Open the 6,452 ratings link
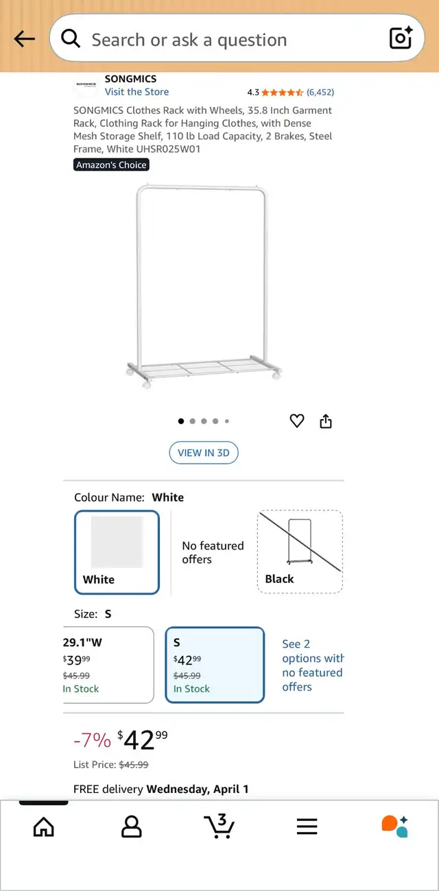 tap(320, 92)
